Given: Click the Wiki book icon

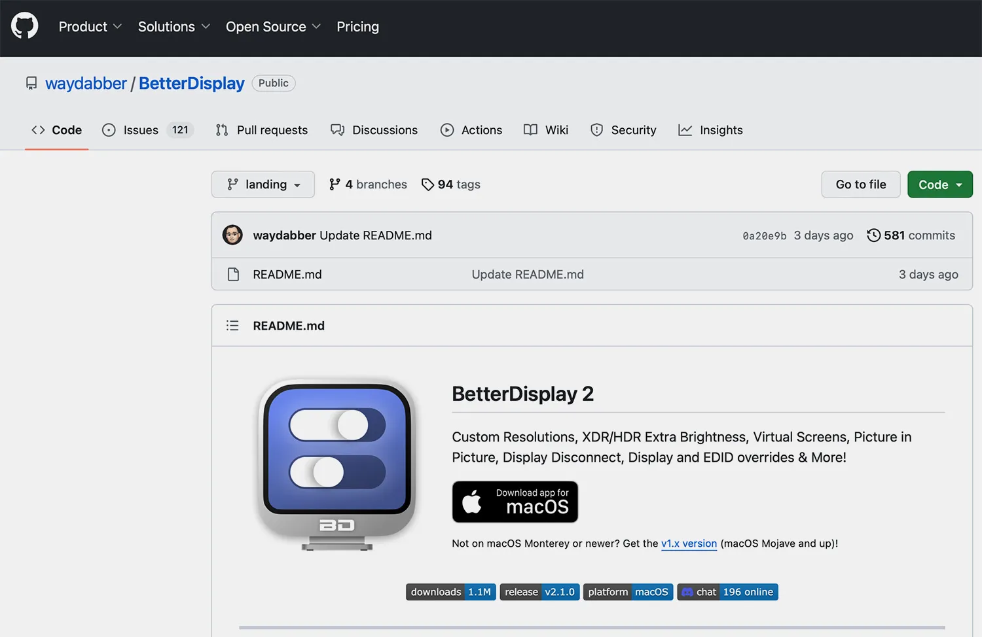Looking at the screenshot, I should pos(530,130).
